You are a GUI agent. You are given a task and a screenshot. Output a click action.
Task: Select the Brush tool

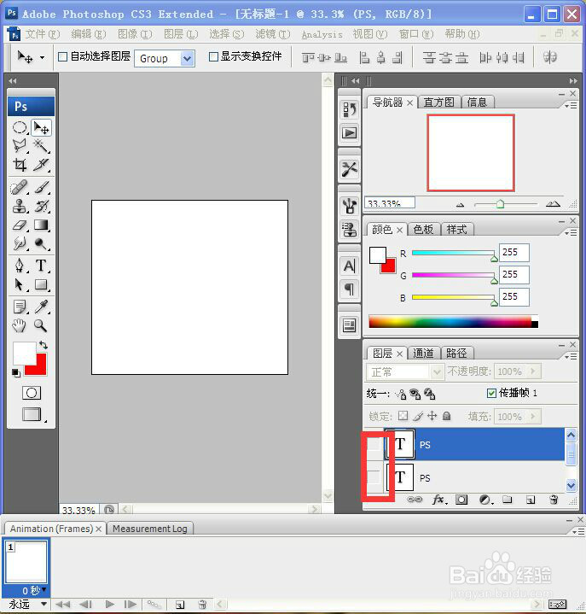(41, 187)
